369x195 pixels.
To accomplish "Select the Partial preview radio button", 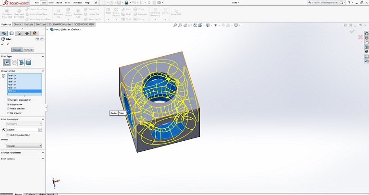I will [9, 109].
